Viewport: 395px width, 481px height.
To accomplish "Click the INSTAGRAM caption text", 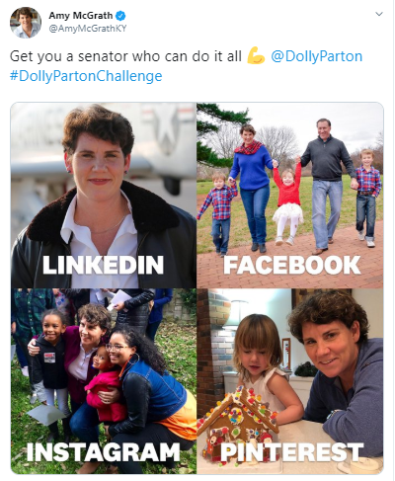I will click(103, 452).
